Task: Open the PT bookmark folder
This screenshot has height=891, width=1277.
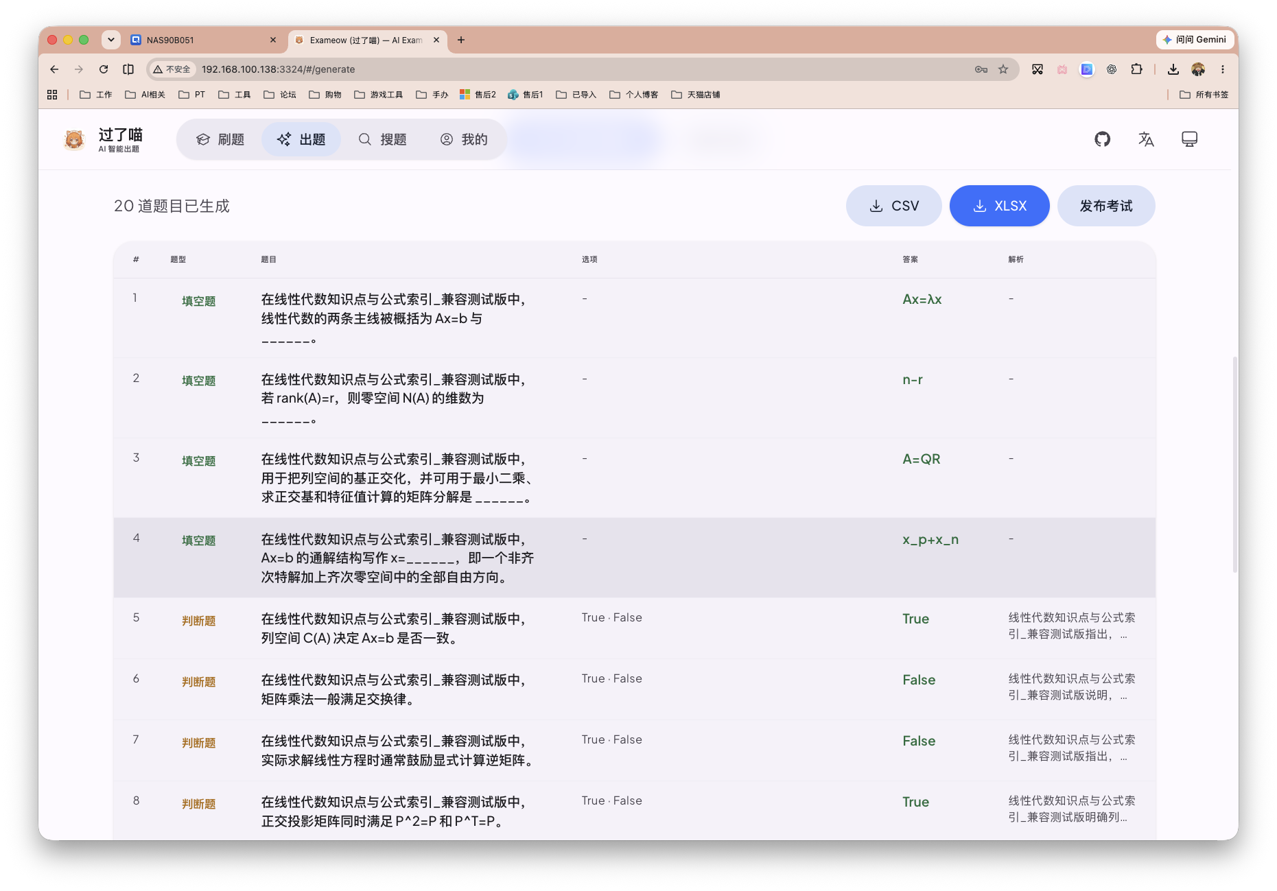Action: tap(192, 95)
